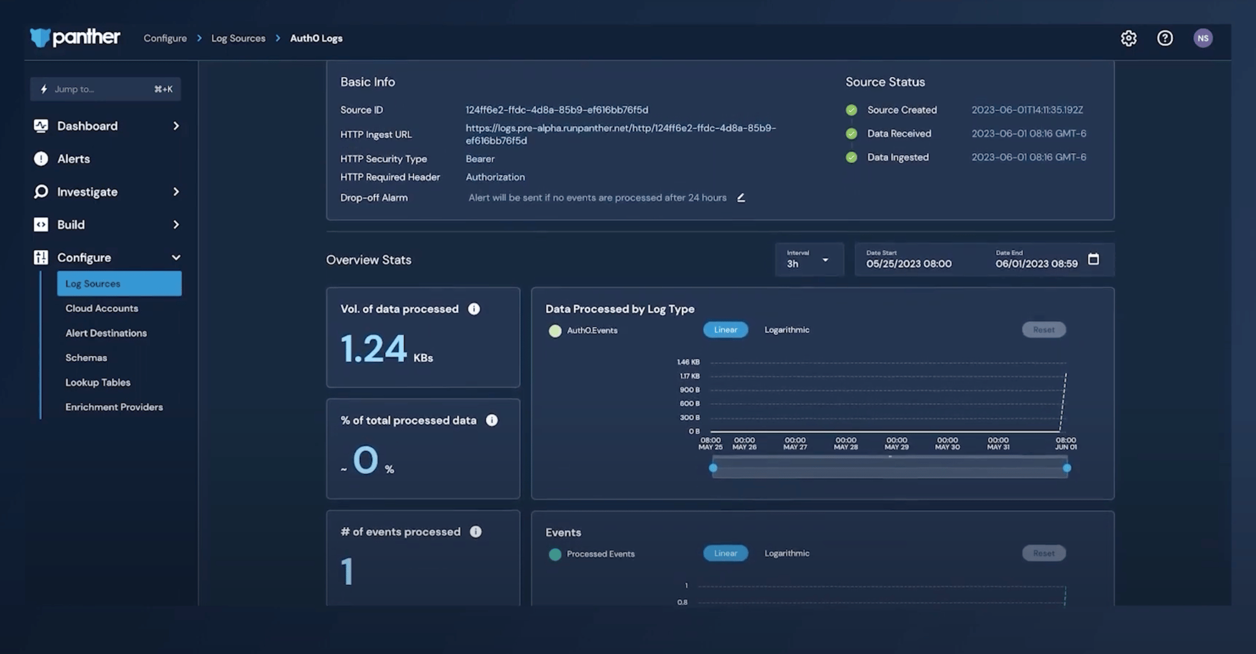1256x654 pixels.
Task: Go to Configure breadcrumb link
Action: [165, 38]
